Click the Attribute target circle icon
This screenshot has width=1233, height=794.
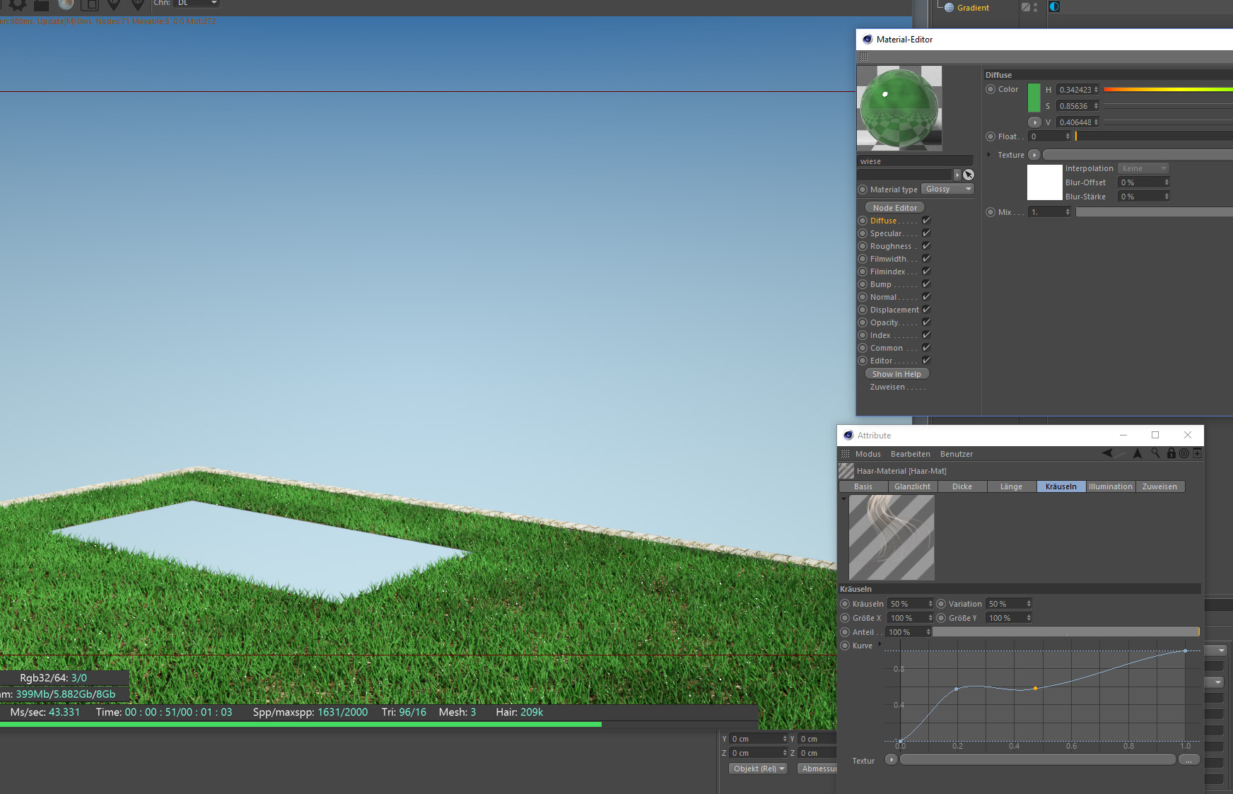click(1184, 453)
